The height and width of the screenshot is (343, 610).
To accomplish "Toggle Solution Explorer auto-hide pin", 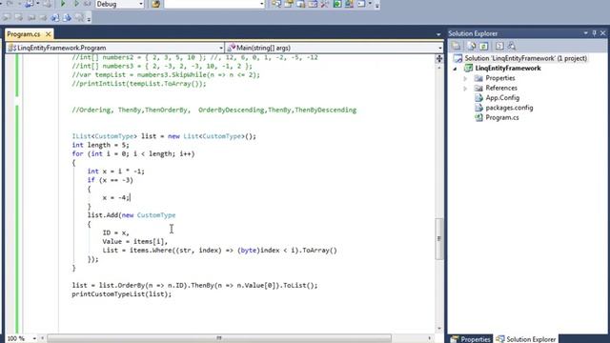I will click(x=595, y=33).
